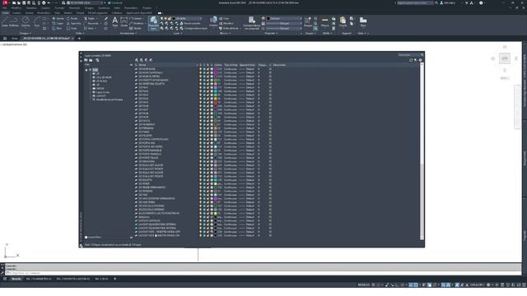Click the Base view icon

tap(363, 22)
